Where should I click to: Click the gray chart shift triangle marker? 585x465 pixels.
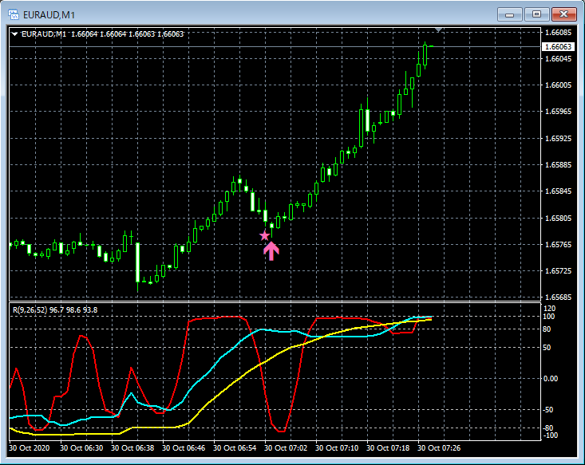coord(439,30)
